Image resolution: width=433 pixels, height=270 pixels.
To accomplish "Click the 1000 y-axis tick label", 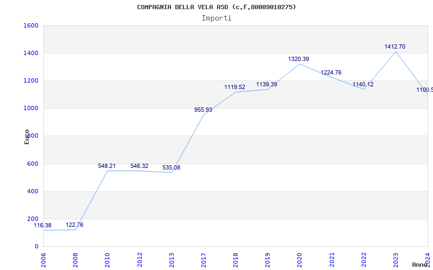I will pos(31,109).
